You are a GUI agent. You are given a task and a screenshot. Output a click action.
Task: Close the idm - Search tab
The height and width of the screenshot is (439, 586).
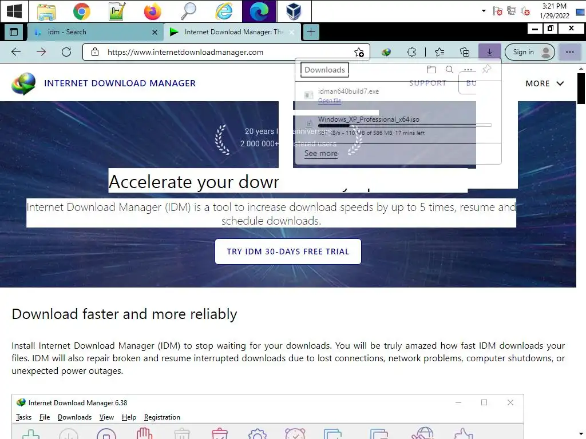click(155, 33)
